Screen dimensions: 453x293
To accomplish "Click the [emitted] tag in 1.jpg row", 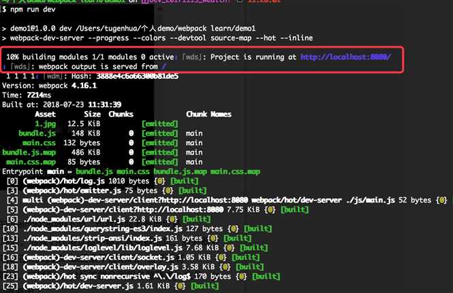I will pos(160,123).
